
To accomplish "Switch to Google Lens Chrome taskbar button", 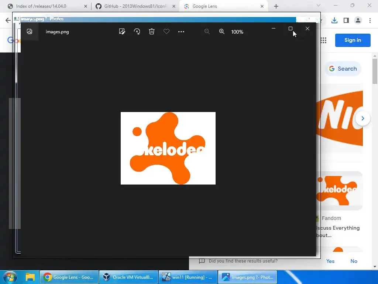I will point(69,277).
